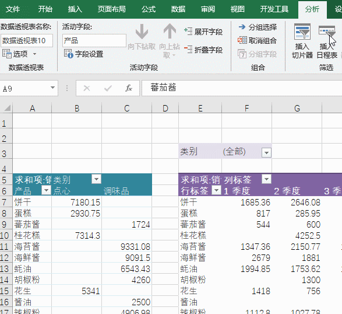Click the insert function fx icon
Screen dimensions: 342x314
[129, 88]
